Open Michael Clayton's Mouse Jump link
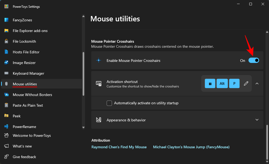This screenshot has width=269, height=164. tap(191, 147)
